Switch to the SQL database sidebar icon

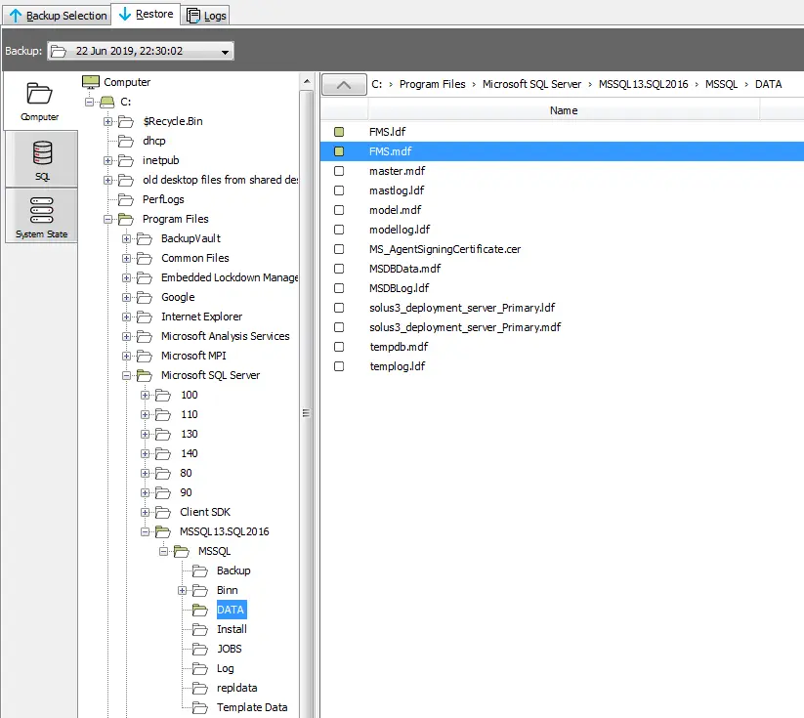[42, 154]
